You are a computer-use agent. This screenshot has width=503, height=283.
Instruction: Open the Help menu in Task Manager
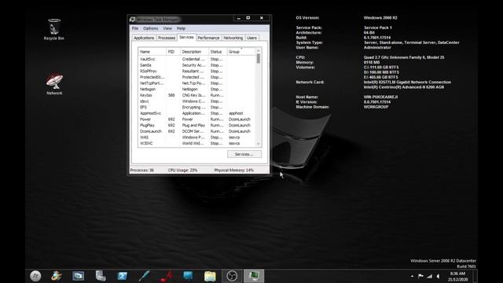(x=181, y=28)
